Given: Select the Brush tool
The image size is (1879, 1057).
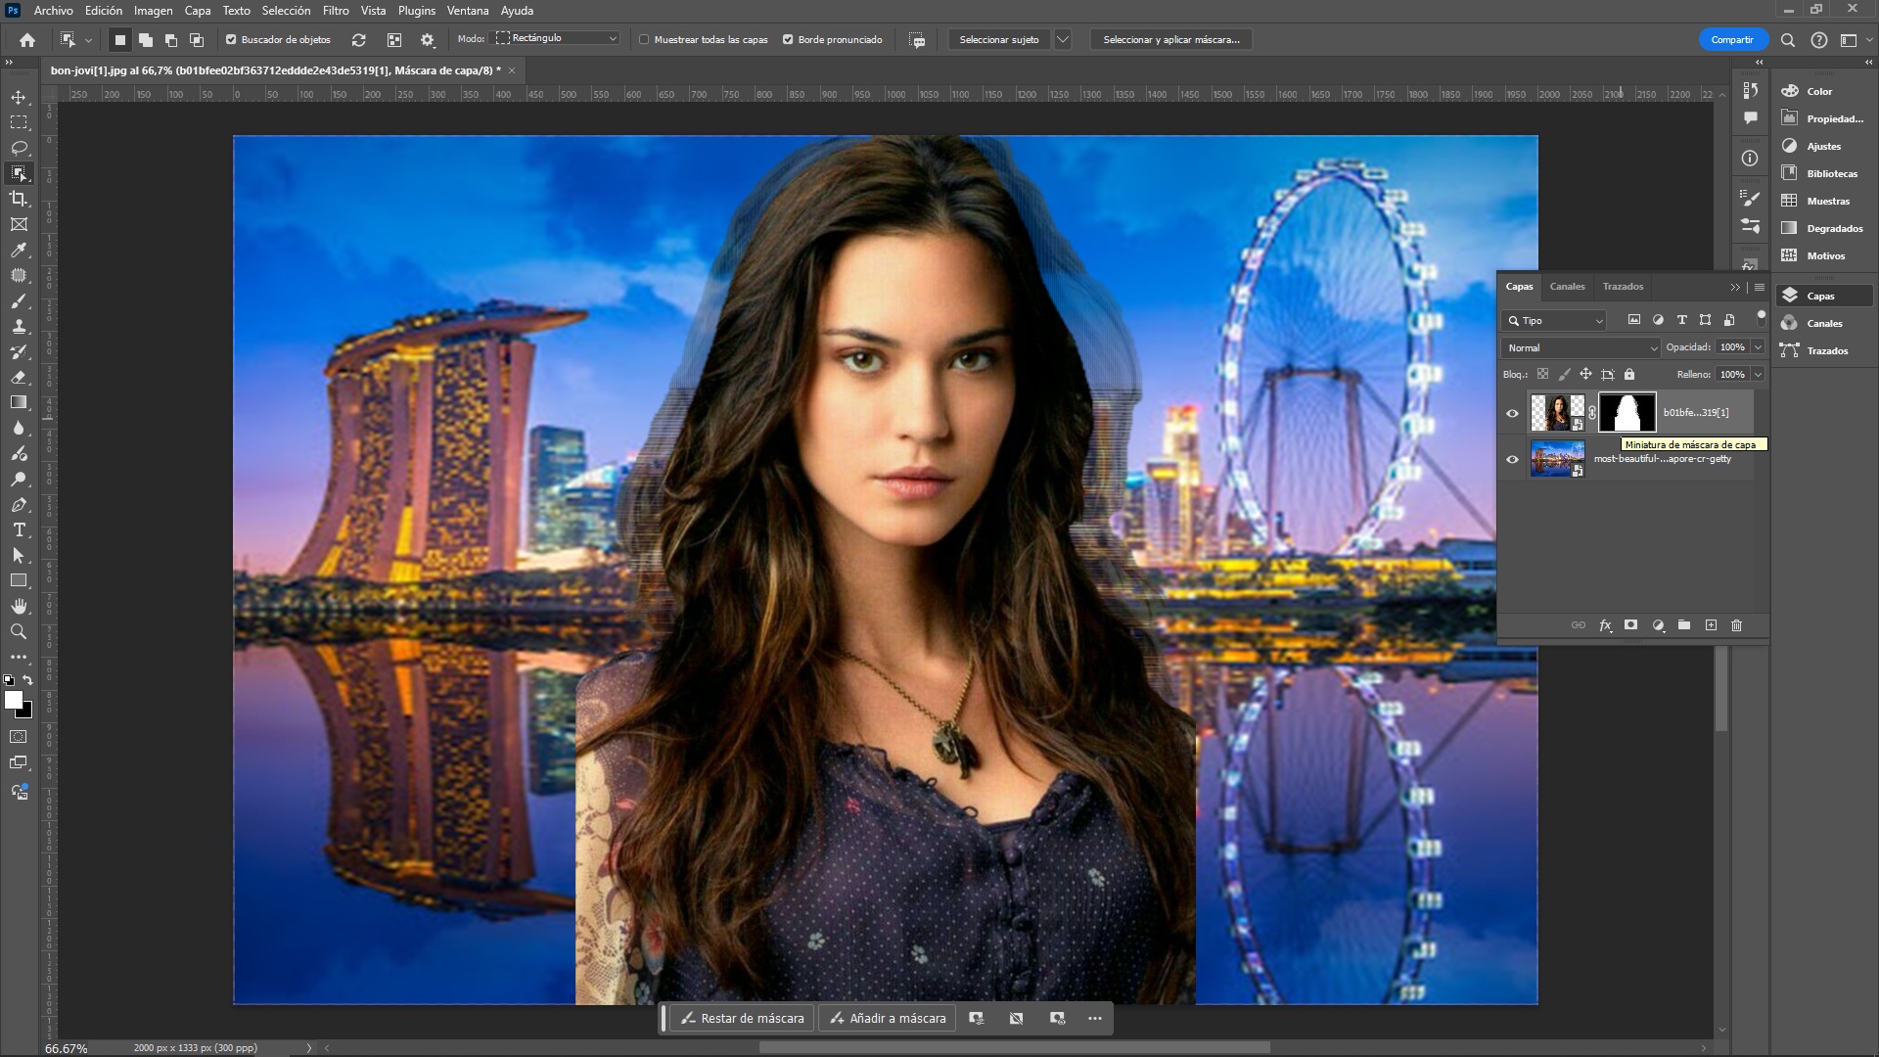Looking at the screenshot, I should coord(18,300).
